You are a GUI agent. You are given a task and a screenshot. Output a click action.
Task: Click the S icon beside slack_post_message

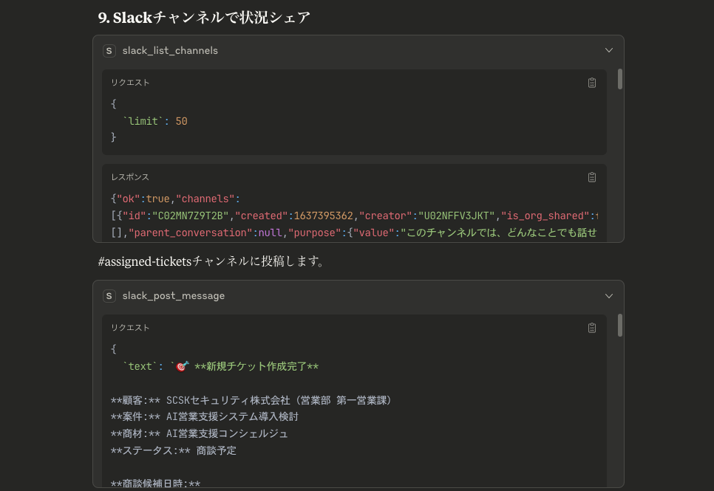[109, 296]
